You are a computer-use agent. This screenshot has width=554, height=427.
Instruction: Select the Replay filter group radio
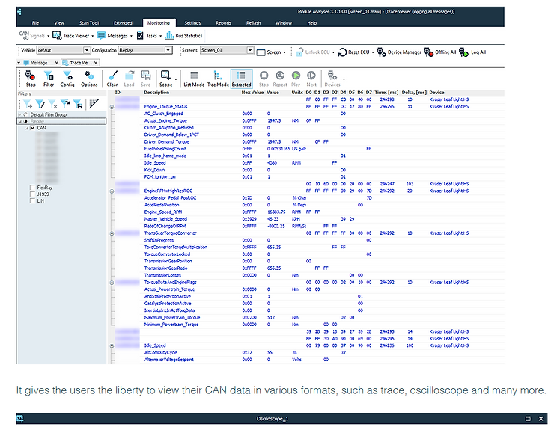25,121
